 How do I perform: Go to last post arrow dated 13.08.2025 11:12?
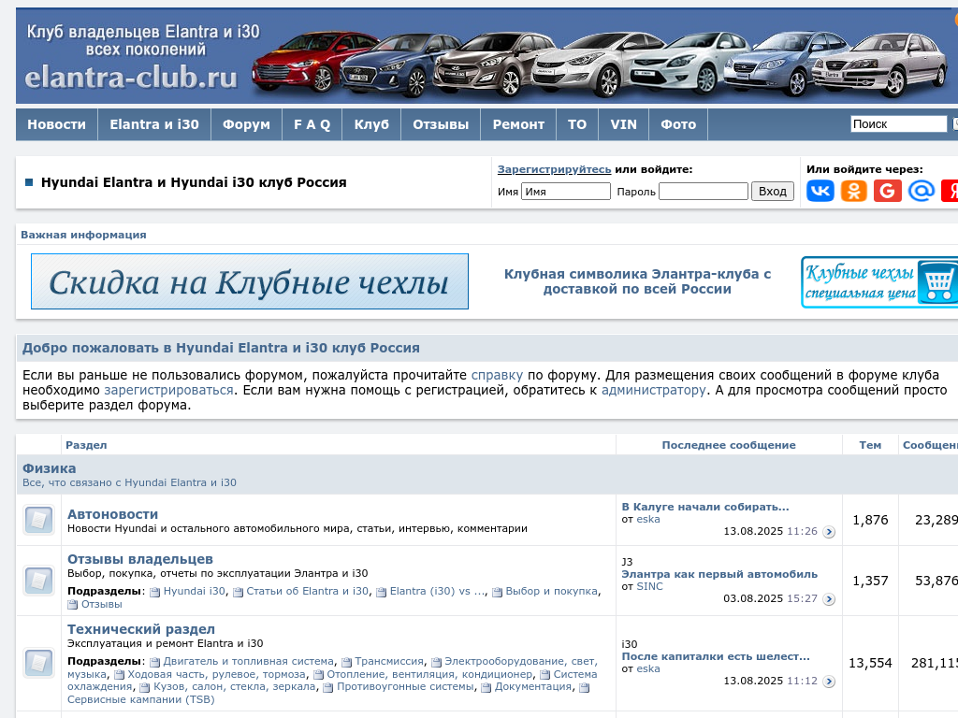pos(829,682)
